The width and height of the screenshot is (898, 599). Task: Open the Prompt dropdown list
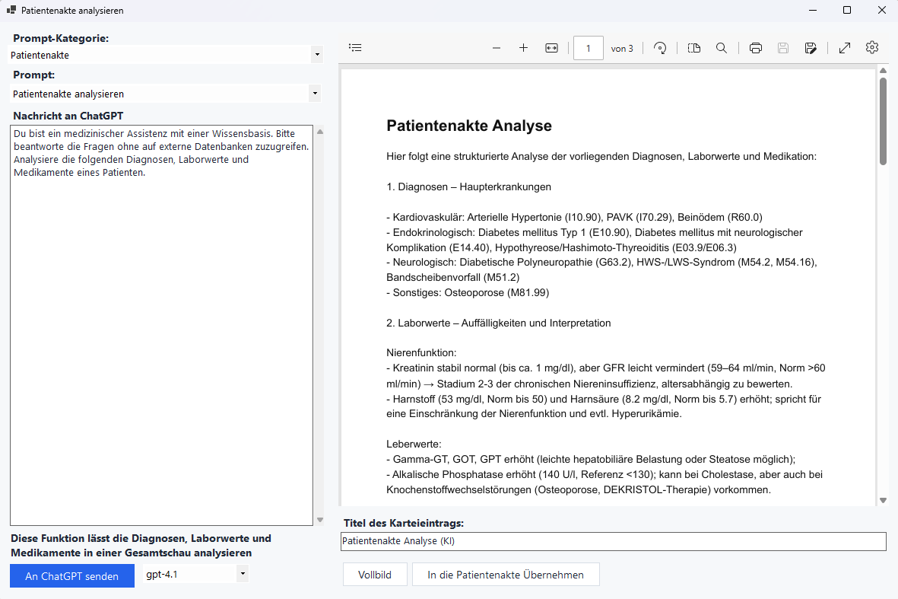pyautogui.click(x=315, y=94)
